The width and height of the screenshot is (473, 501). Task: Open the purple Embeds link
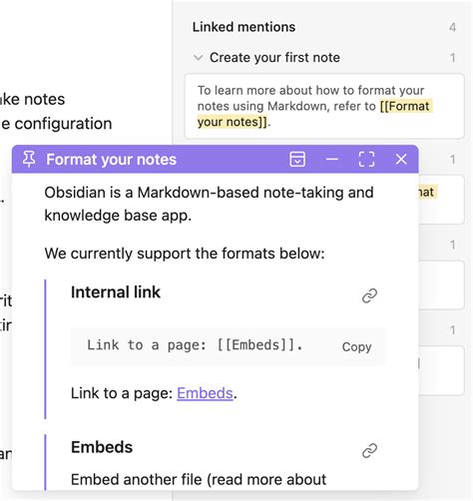pos(205,393)
